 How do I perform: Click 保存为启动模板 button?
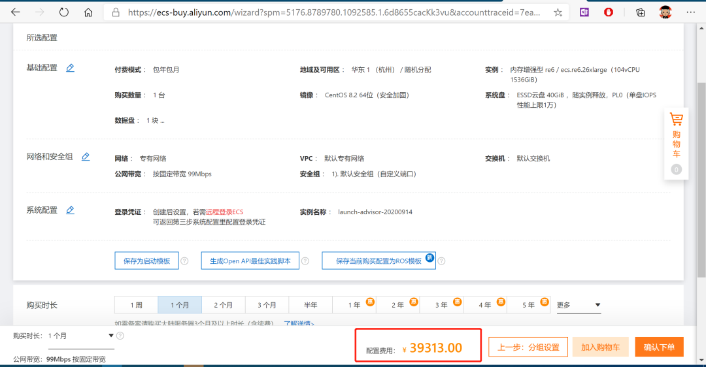tap(147, 261)
